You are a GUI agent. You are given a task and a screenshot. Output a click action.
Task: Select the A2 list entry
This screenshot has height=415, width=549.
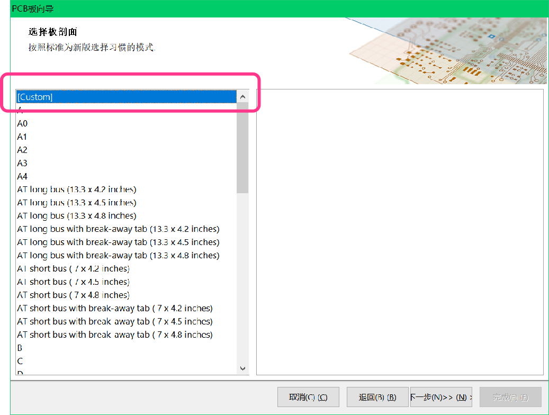pos(127,150)
